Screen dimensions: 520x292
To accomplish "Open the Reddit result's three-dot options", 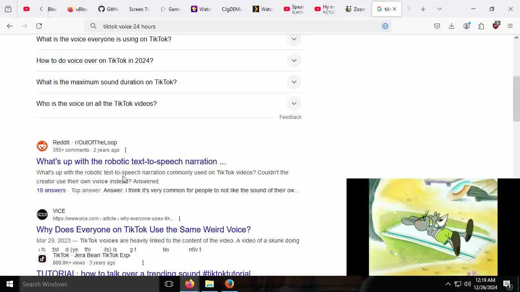I will coord(126,150).
